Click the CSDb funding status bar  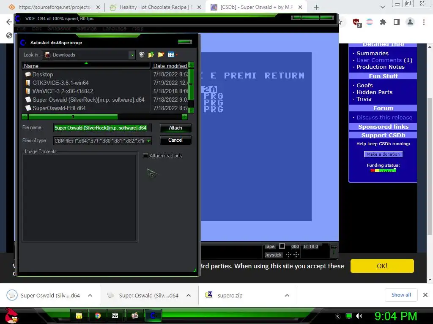pos(383,170)
